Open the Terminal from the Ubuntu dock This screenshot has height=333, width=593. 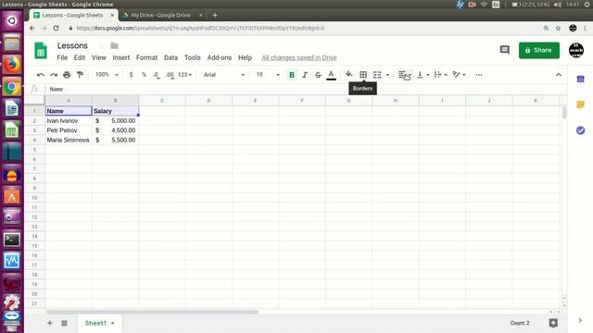pos(12,239)
